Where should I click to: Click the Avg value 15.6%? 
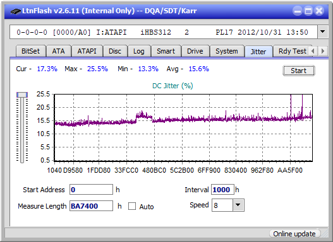(x=199, y=69)
